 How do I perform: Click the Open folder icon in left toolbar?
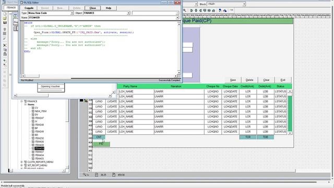pyautogui.click(x=5, y=18)
